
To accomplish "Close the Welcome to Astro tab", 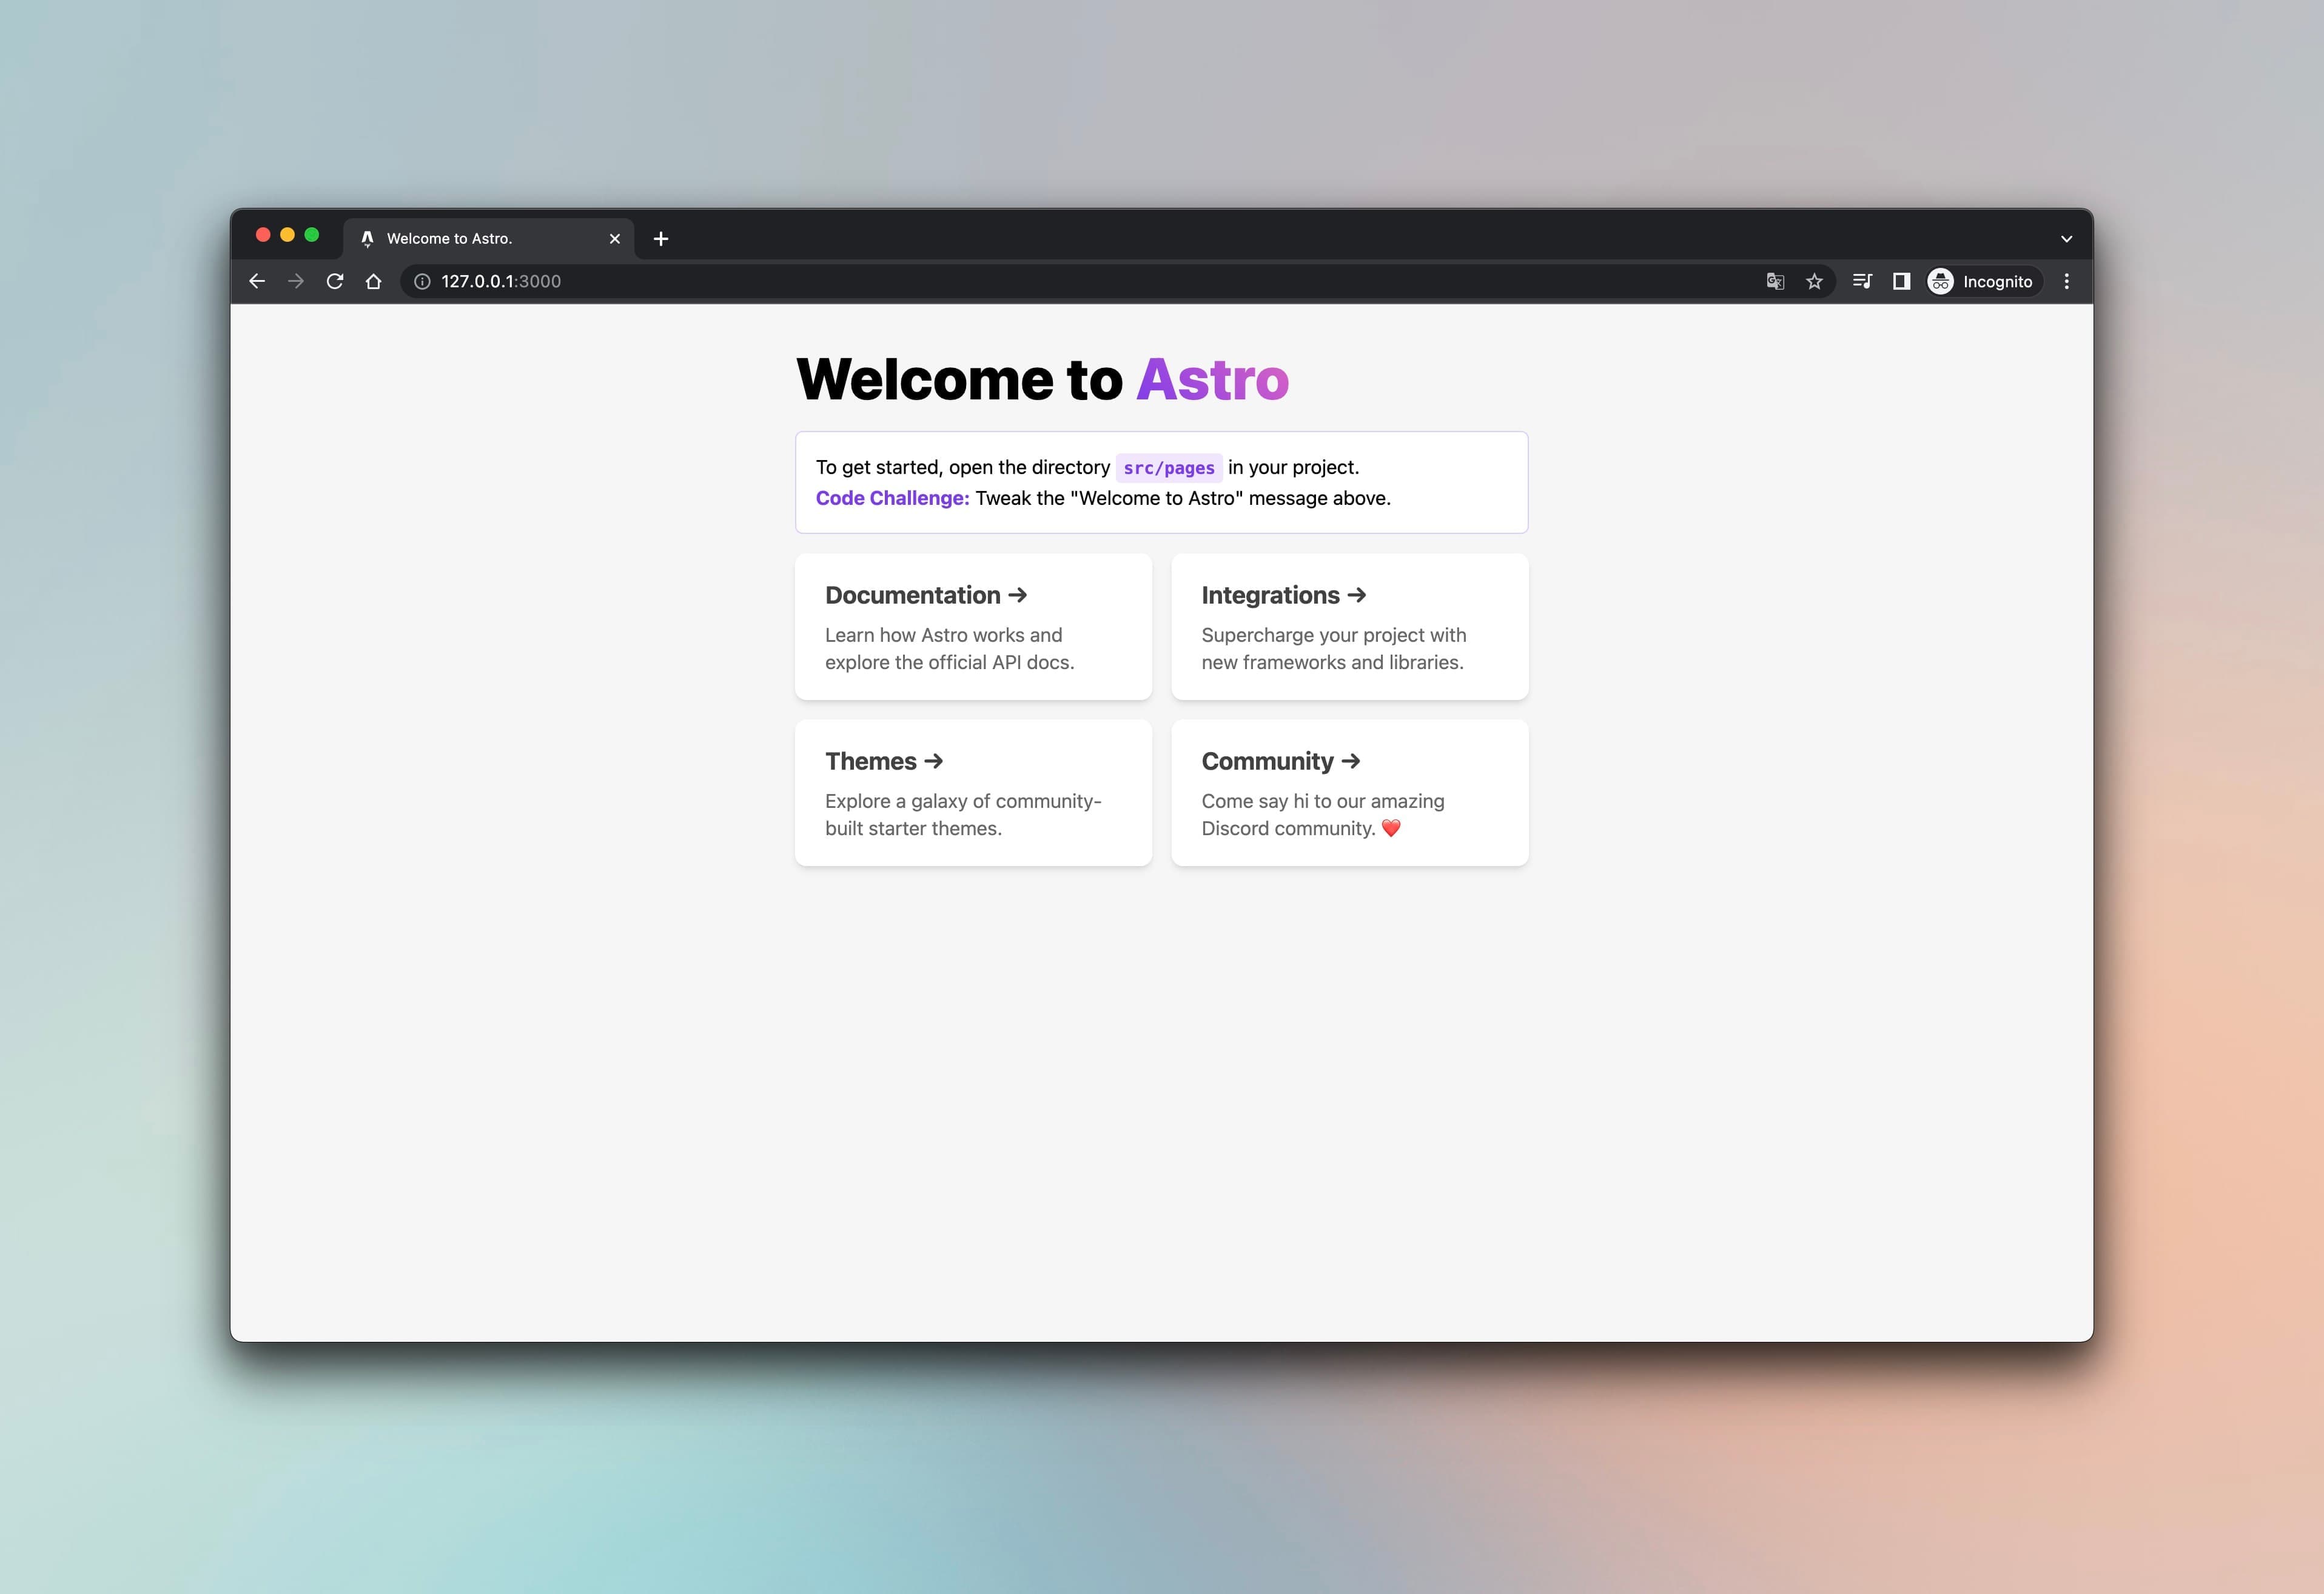I will (615, 239).
